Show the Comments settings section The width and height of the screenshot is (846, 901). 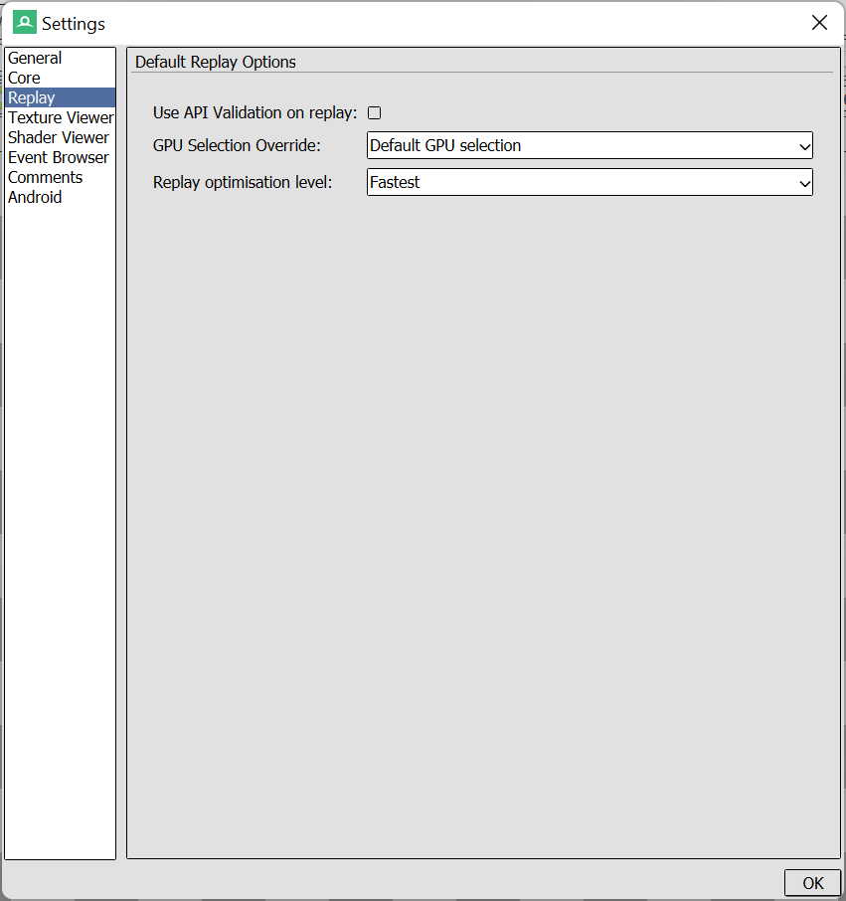coord(45,177)
